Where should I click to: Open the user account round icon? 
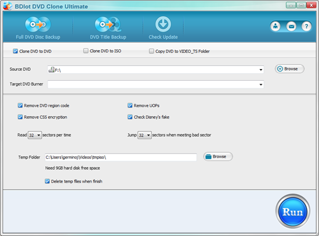pos(275,26)
